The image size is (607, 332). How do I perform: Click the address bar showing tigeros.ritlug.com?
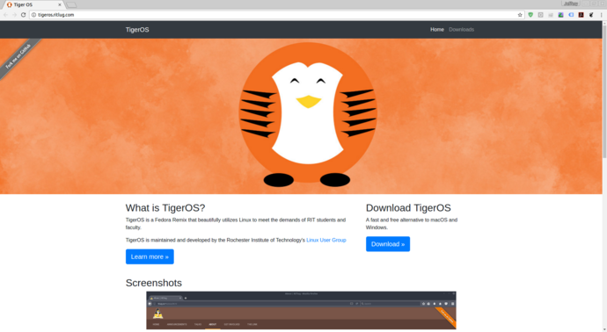pos(277,15)
